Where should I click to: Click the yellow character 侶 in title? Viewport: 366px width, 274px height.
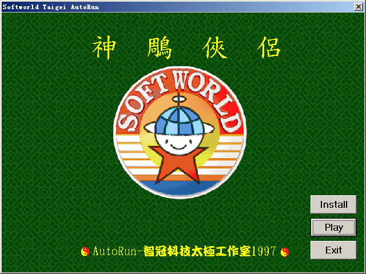point(269,49)
